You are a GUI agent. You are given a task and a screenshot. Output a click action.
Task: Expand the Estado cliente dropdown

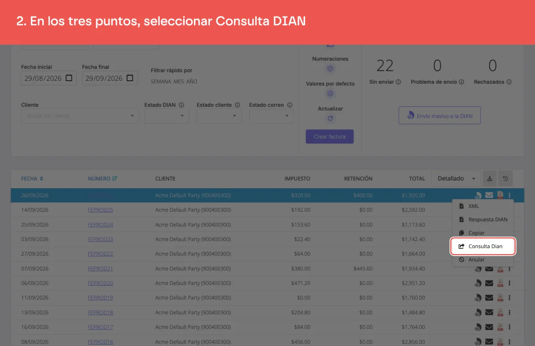(219, 116)
